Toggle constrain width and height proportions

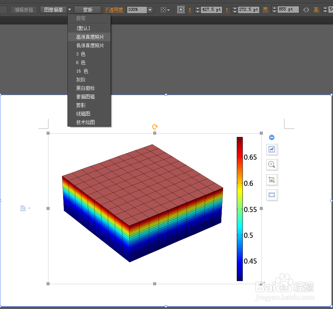pyautogui.click(x=306, y=10)
